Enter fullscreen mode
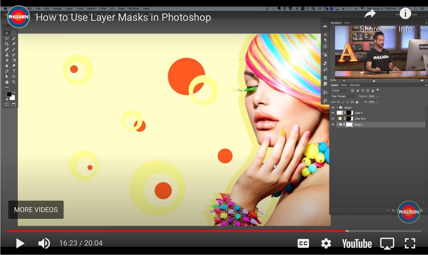 click(410, 243)
